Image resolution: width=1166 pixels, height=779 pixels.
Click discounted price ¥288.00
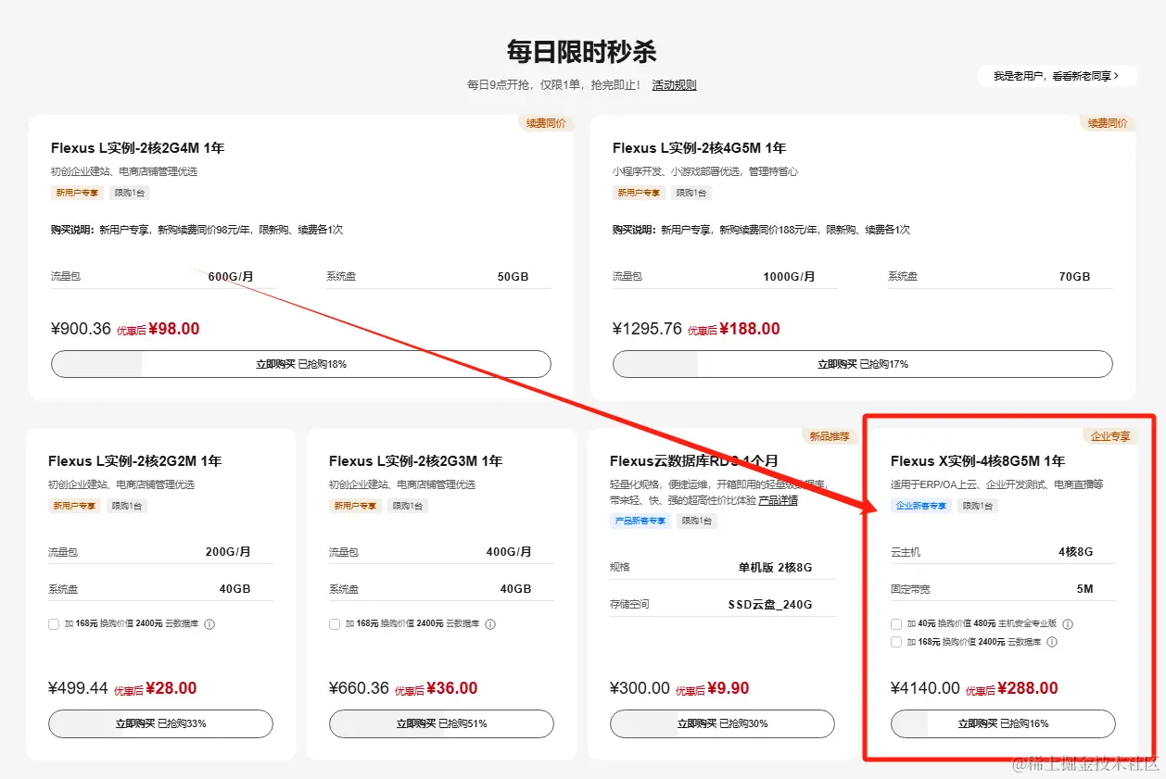tap(1028, 688)
